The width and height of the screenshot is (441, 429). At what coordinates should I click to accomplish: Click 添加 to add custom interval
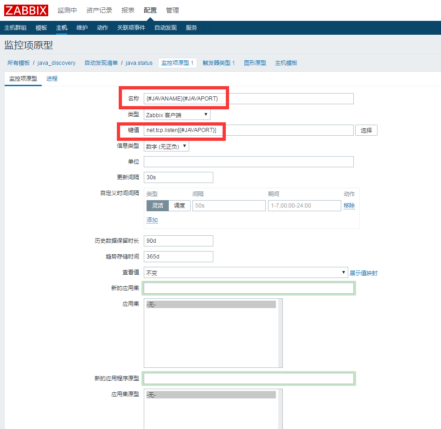coord(152,220)
